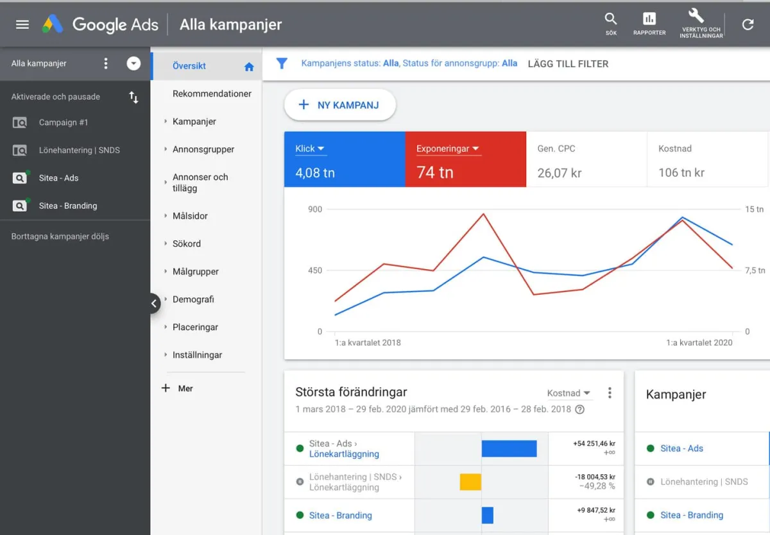This screenshot has width=770, height=535.
Task: Select the Översikt tab
Action: [x=206, y=66]
